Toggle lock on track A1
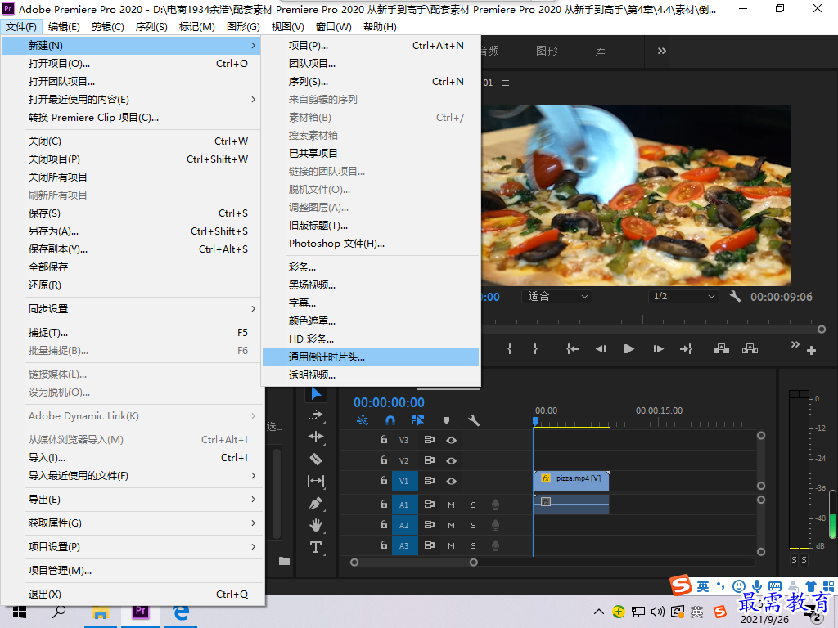Image resolution: width=838 pixels, height=628 pixels. pos(383,504)
